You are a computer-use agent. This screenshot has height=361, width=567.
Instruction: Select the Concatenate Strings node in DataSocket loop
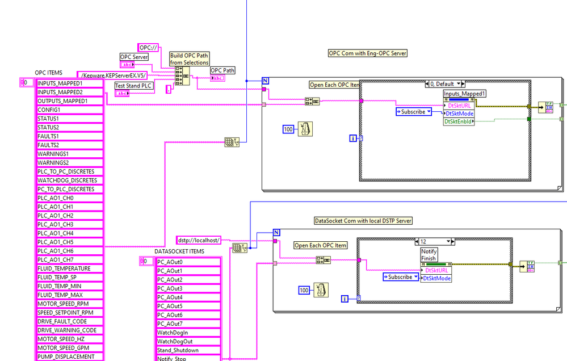pyautogui.click(x=323, y=260)
